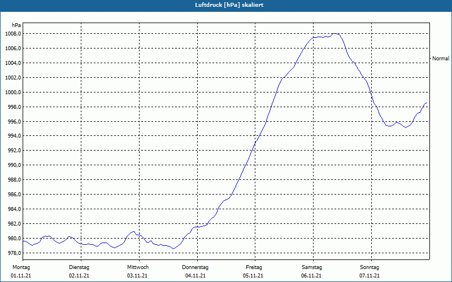Viewport: 452px width, 282px height.
Task: Click the date 06.11.21
Action: point(311,276)
